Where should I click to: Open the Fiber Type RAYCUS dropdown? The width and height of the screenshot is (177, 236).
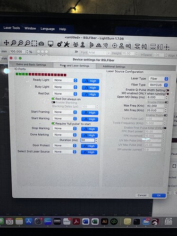click(x=158, y=85)
